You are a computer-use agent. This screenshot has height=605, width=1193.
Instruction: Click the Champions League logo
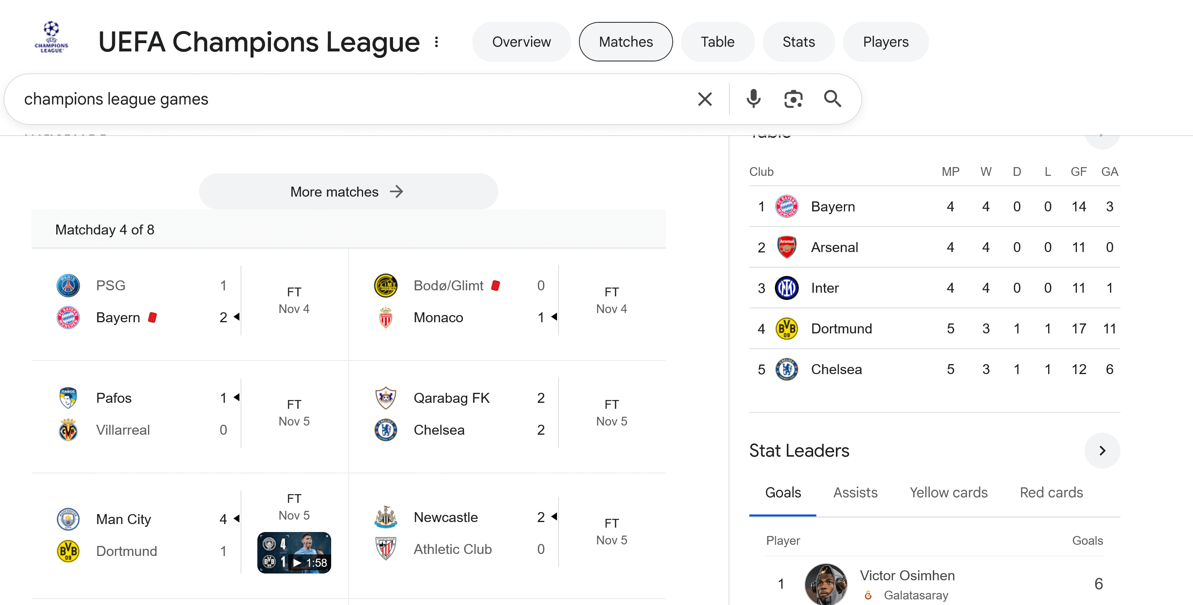51,37
